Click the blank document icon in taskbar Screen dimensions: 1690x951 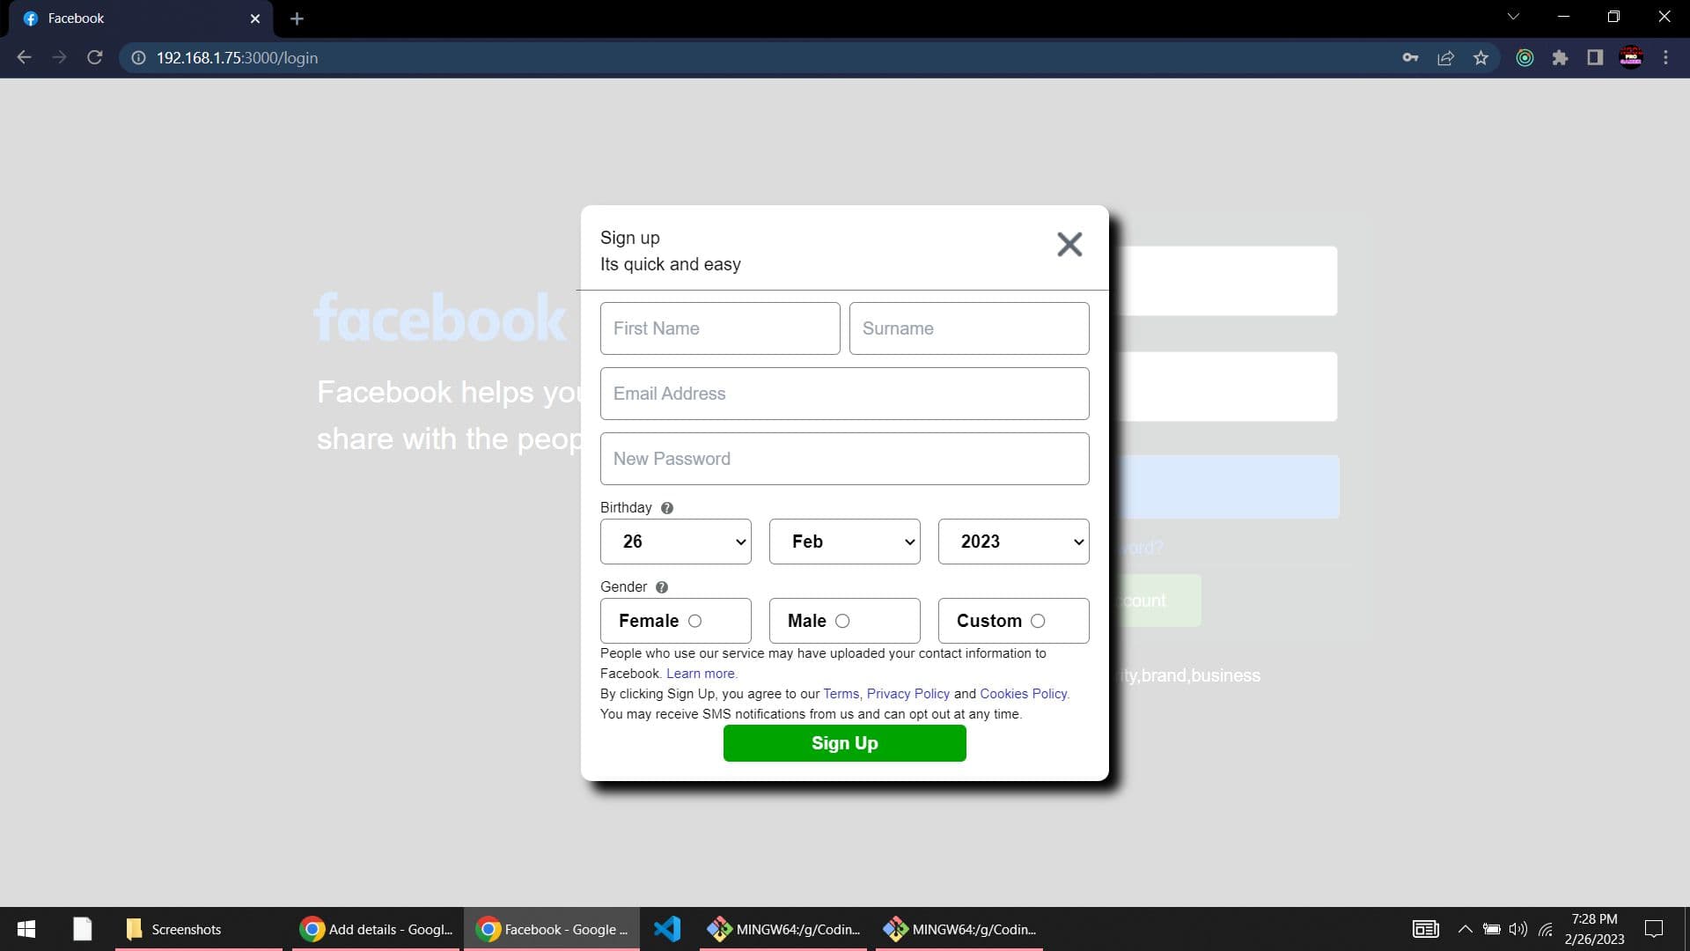tap(82, 929)
